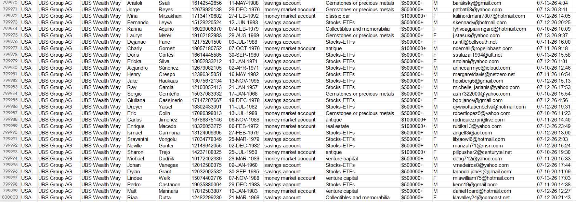Screen dimensions: 576x202
Task: Select last name cell Dudnik
Action: click(174, 159)
